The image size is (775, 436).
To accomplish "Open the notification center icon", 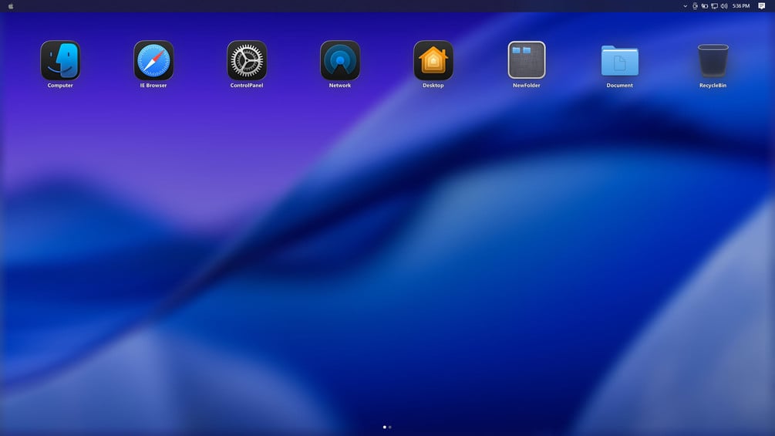I will click(762, 6).
